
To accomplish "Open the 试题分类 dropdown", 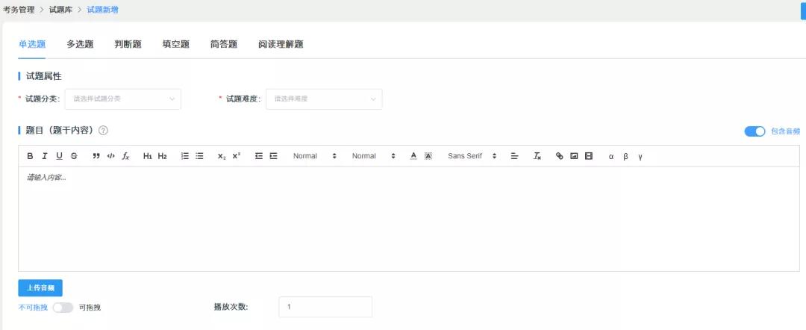I will coord(123,99).
